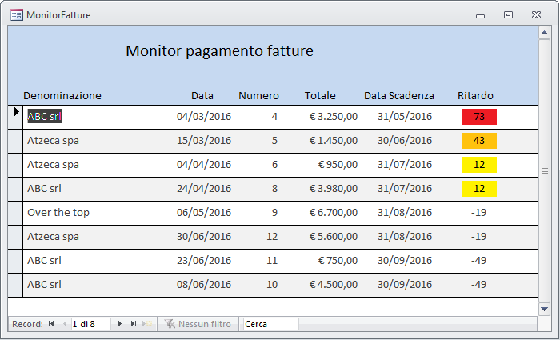Restore the MonitorFatture window size
The width and height of the screenshot is (560, 340).
(x=508, y=14)
